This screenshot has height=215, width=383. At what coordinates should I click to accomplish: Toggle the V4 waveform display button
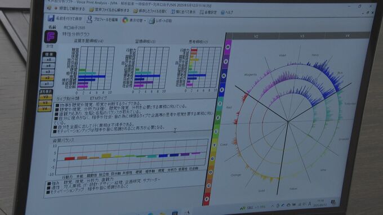pyautogui.click(x=44, y=109)
